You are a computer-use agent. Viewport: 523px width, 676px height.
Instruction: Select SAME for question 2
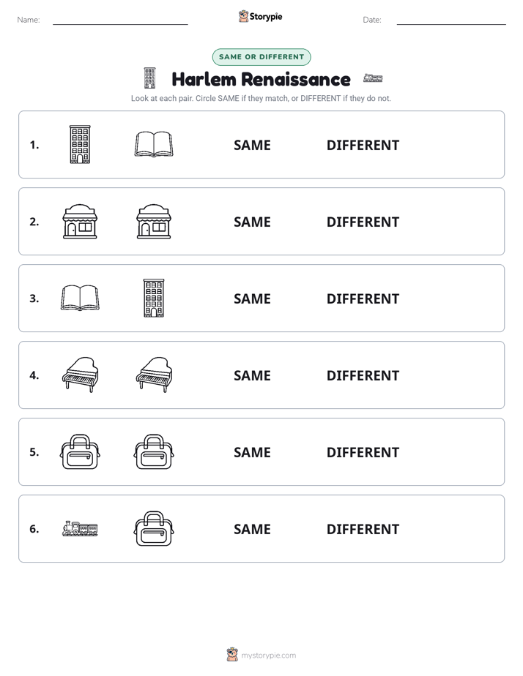click(x=252, y=222)
